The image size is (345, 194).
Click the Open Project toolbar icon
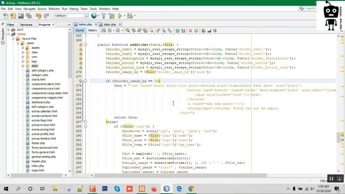[21, 16]
